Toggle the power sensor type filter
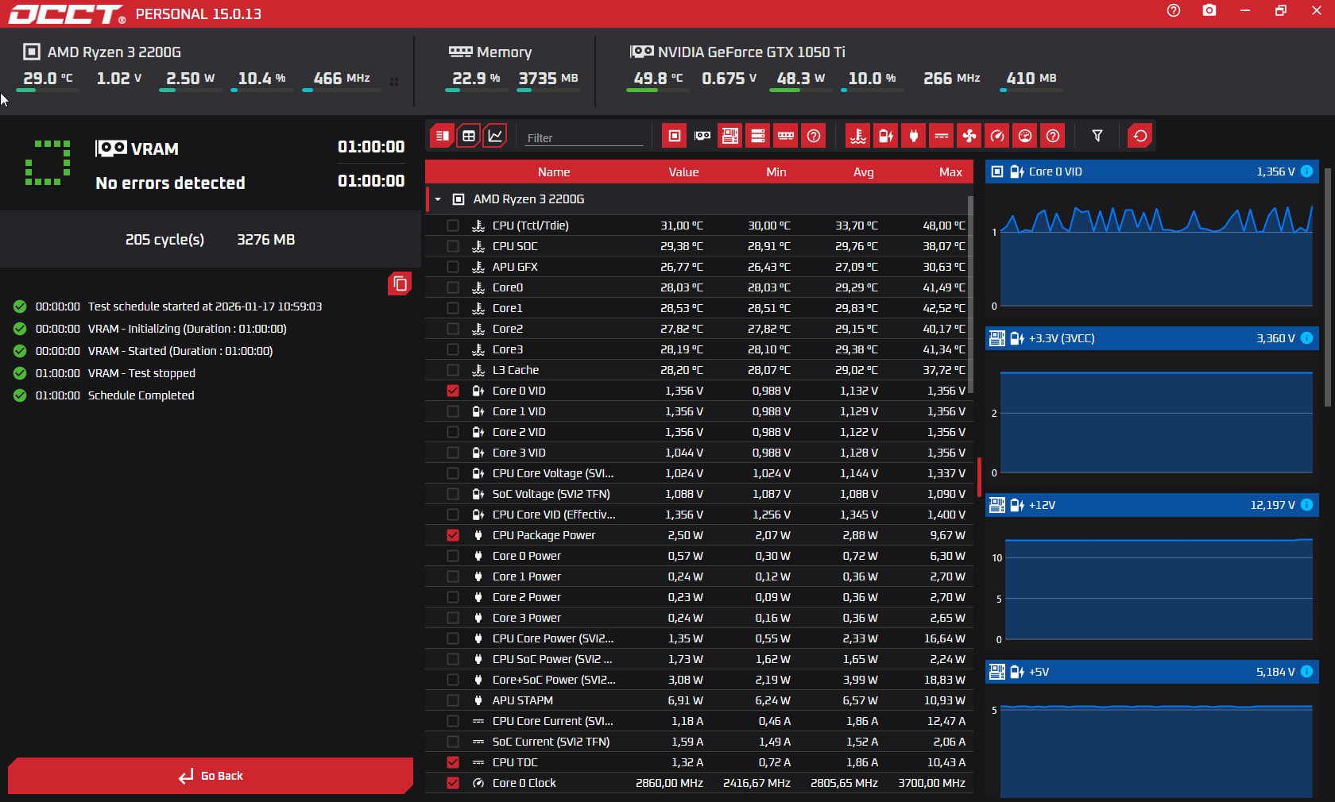The width and height of the screenshot is (1335, 802). click(914, 136)
